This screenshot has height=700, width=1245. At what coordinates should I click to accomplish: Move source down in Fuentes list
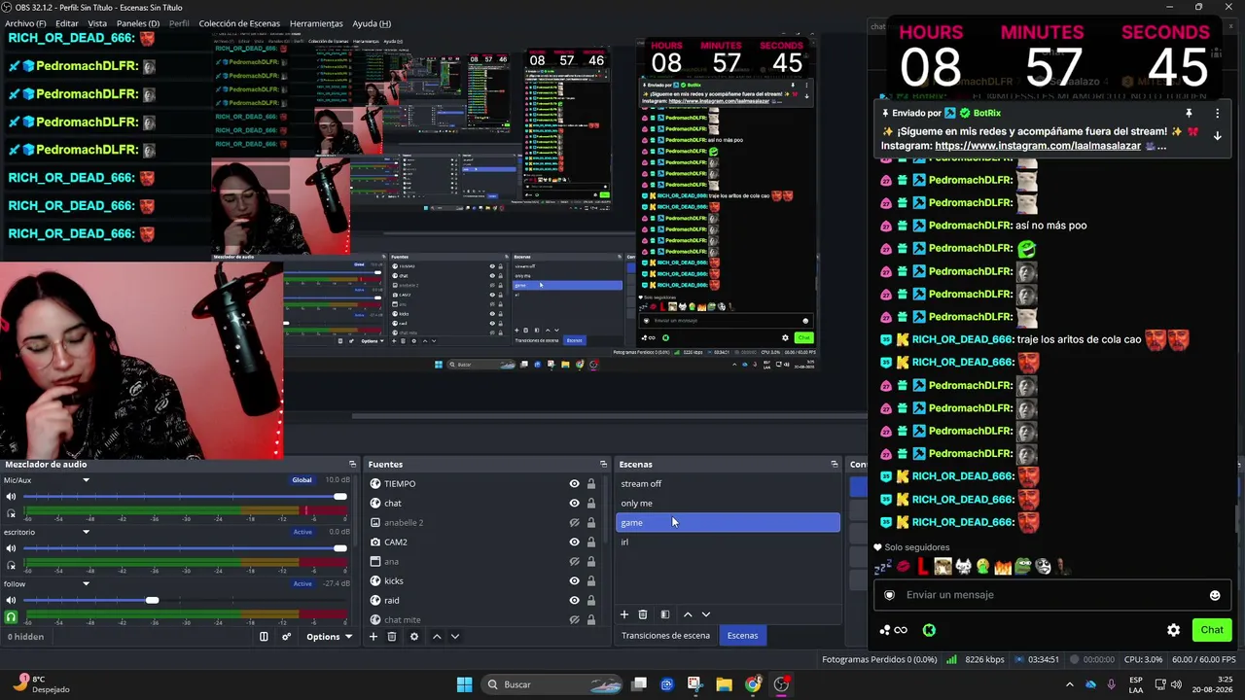454,637
